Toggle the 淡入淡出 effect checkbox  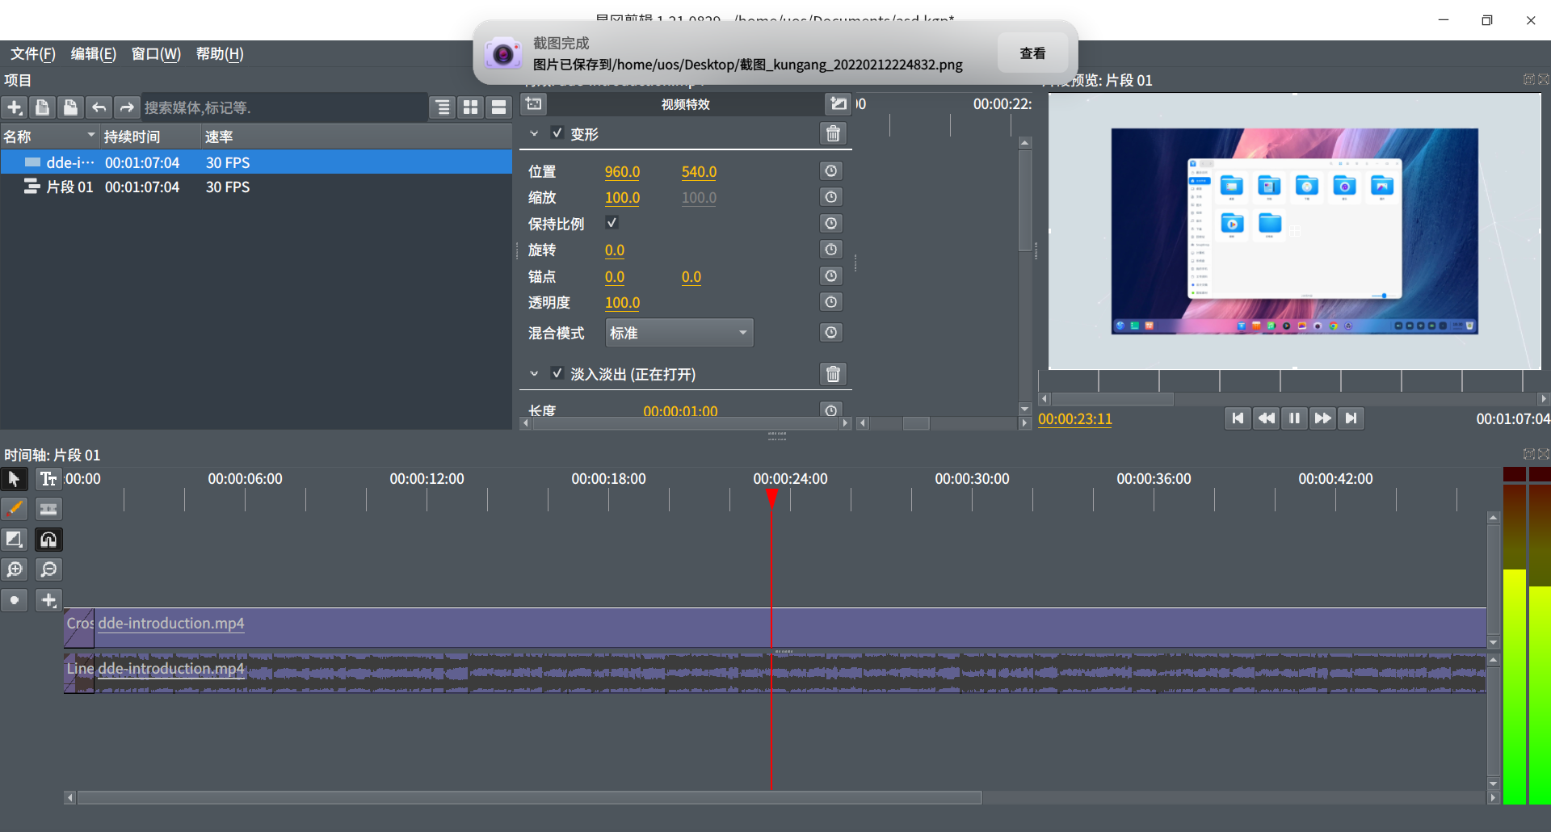[x=557, y=373]
